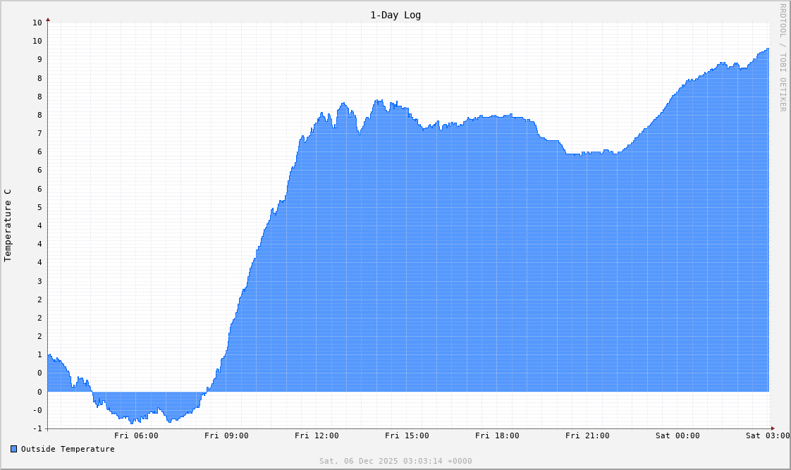Select the 10 label on the temperature axis
This screenshot has height=470, width=791.
click(x=37, y=23)
